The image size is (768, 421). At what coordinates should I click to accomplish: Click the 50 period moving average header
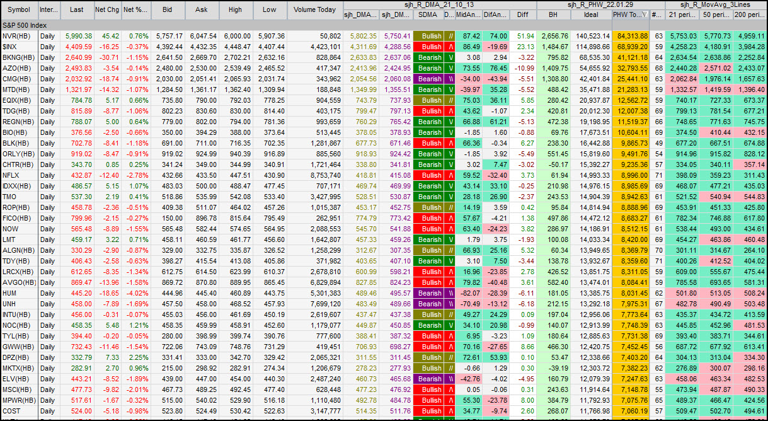[717, 14]
